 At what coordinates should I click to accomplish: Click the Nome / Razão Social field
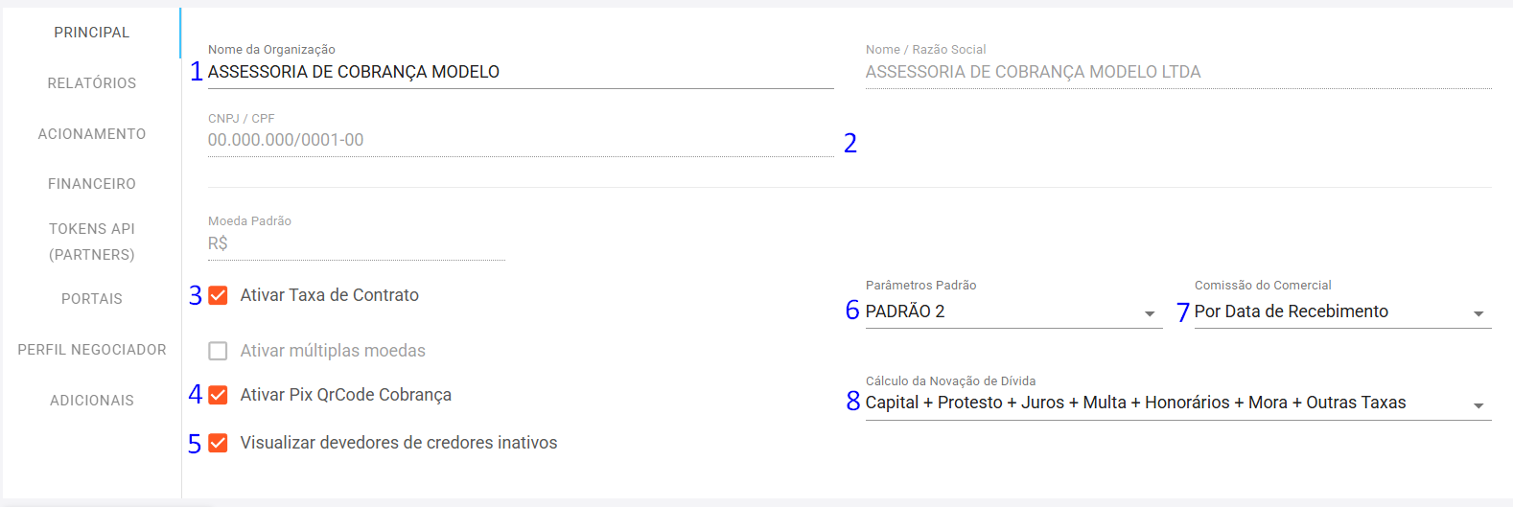click(x=1177, y=73)
